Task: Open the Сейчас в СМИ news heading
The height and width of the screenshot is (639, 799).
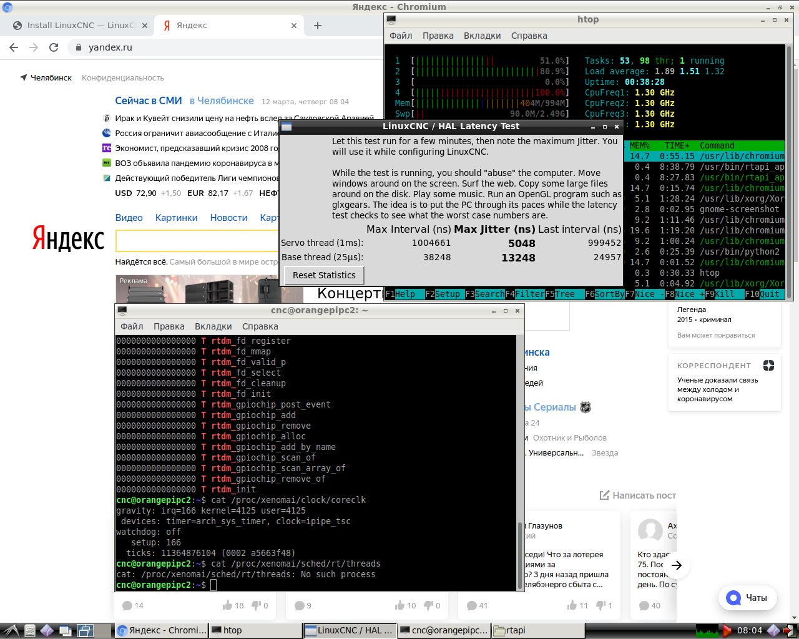Action: 149,101
